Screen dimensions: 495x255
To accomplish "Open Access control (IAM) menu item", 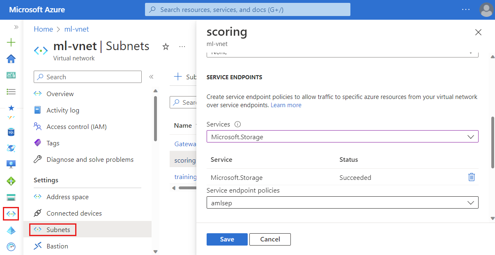I will (x=76, y=127).
